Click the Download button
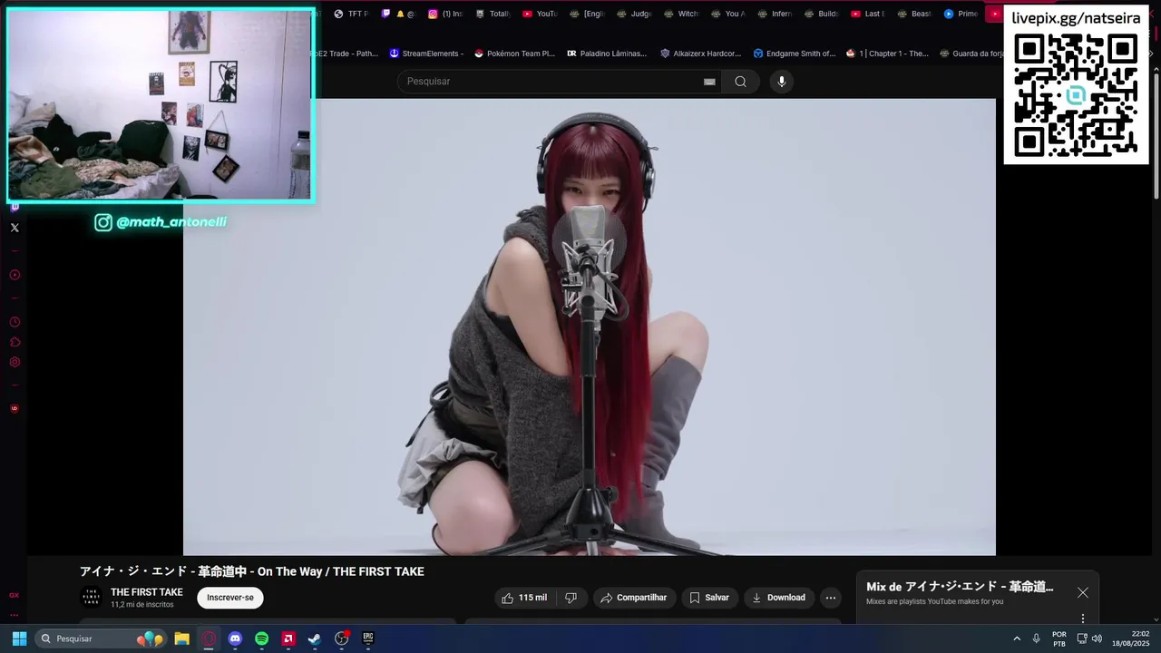 pos(778,598)
